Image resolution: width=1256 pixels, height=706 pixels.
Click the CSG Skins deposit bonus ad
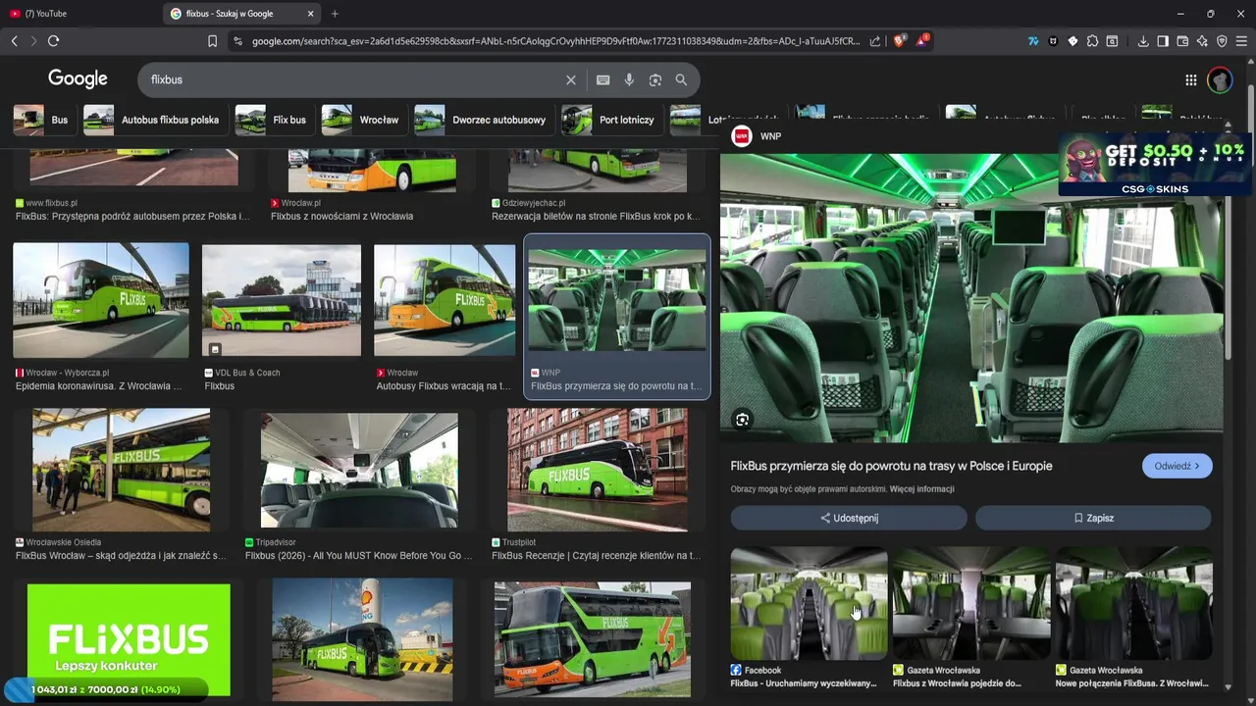click(1154, 164)
